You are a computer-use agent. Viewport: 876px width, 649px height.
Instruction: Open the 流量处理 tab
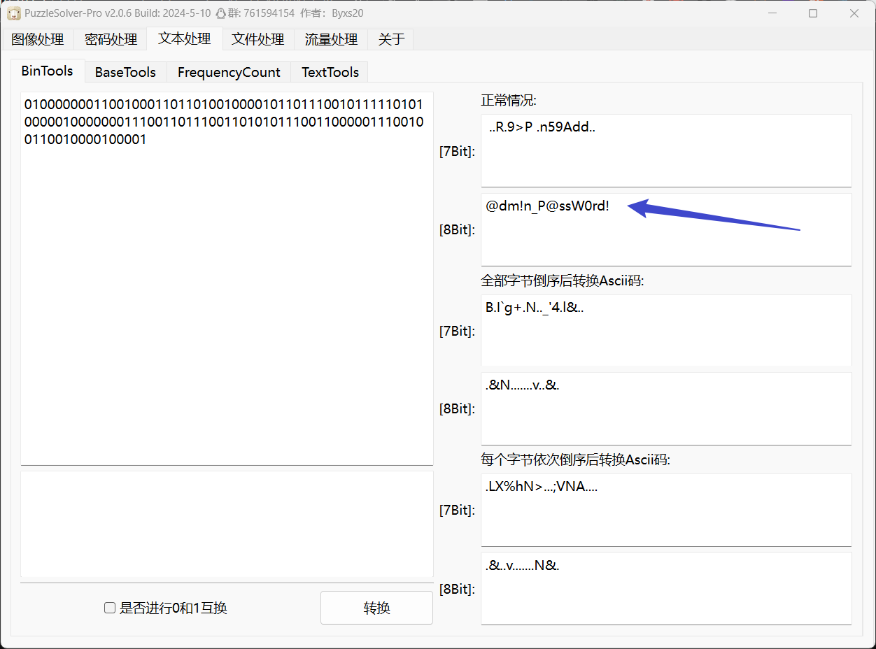pos(332,40)
